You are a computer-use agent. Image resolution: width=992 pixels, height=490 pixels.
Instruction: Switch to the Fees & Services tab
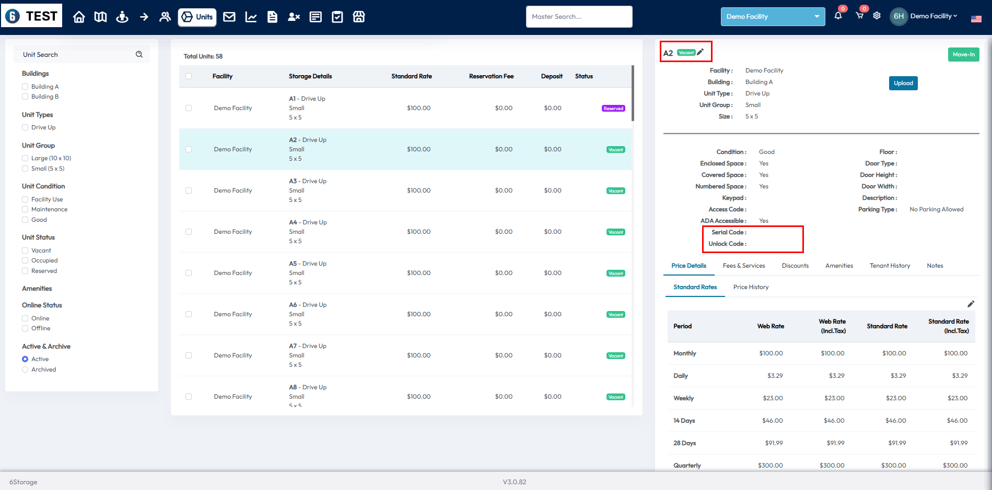click(743, 266)
